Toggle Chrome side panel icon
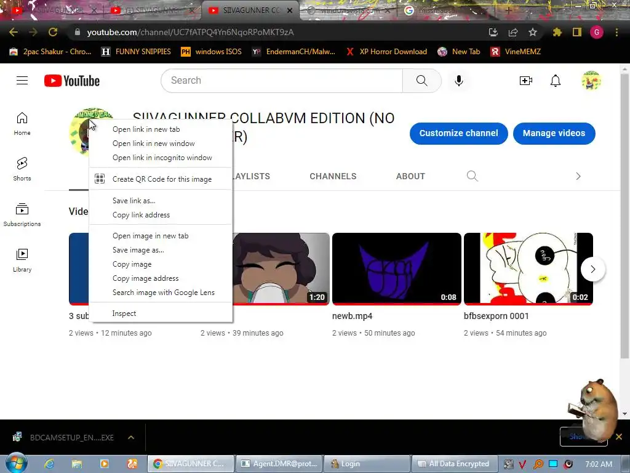Viewport: 630px width, 473px height. click(577, 32)
